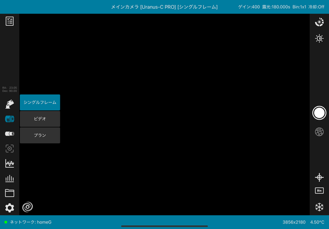329x229 pixels.
Task: Select the ビデオ mode
Action: (40, 119)
